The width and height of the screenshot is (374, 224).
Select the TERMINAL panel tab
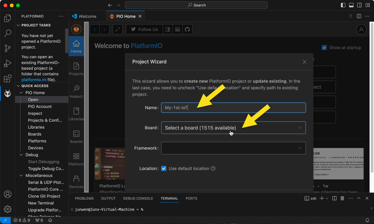[x=169, y=198]
